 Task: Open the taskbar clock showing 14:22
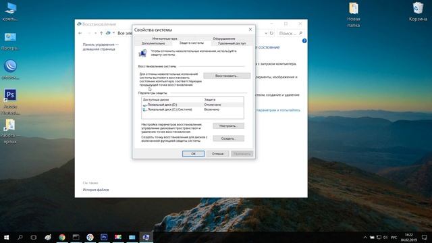(x=409, y=237)
